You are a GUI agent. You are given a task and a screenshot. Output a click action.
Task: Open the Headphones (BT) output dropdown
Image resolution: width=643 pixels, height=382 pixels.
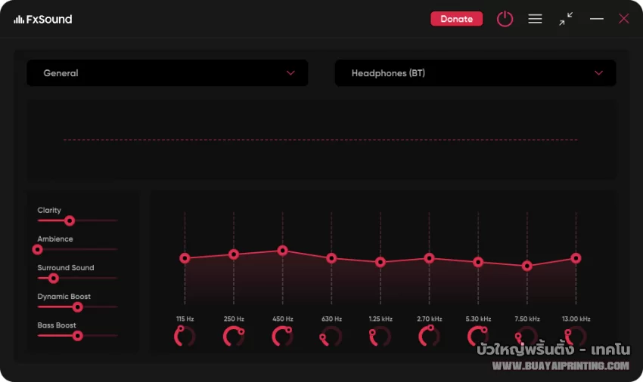point(475,73)
